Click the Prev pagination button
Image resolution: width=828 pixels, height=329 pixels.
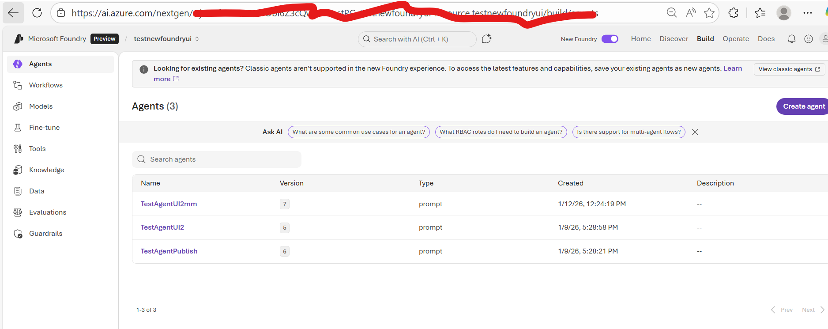782,310
